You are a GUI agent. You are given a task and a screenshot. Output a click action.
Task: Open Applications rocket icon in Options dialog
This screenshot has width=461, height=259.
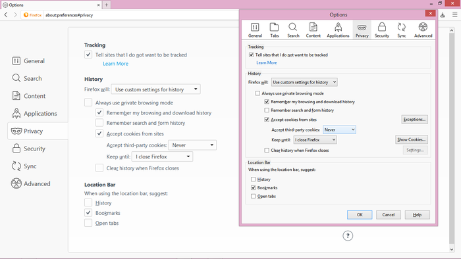[x=338, y=30]
